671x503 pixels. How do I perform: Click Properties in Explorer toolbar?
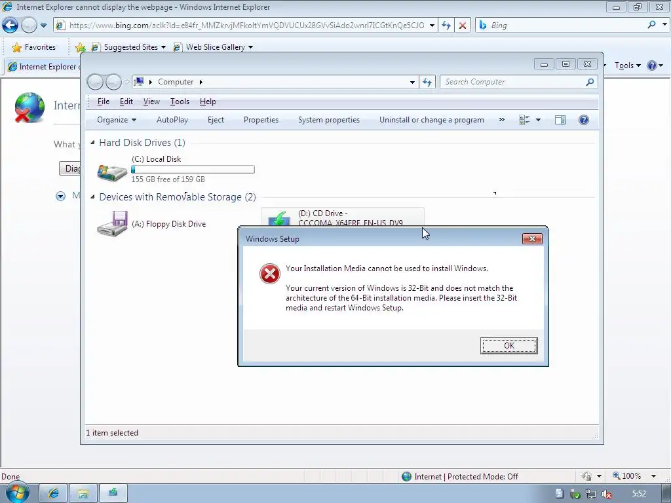(x=261, y=120)
